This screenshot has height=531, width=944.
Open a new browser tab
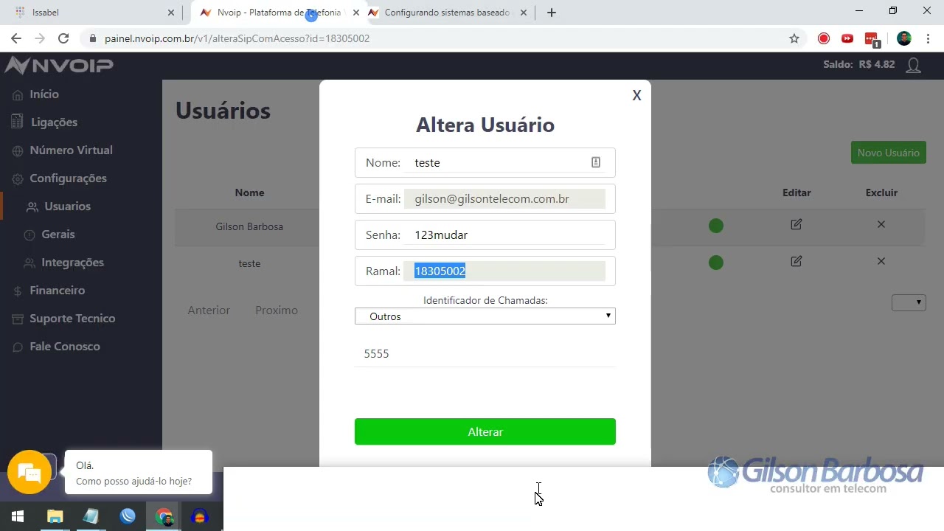point(552,13)
